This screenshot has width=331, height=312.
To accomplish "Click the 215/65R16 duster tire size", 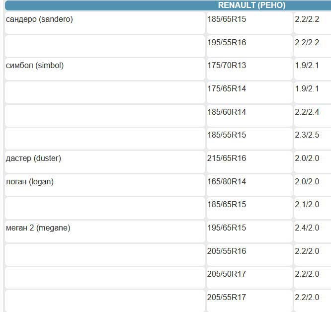I will [x=249, y=162].
